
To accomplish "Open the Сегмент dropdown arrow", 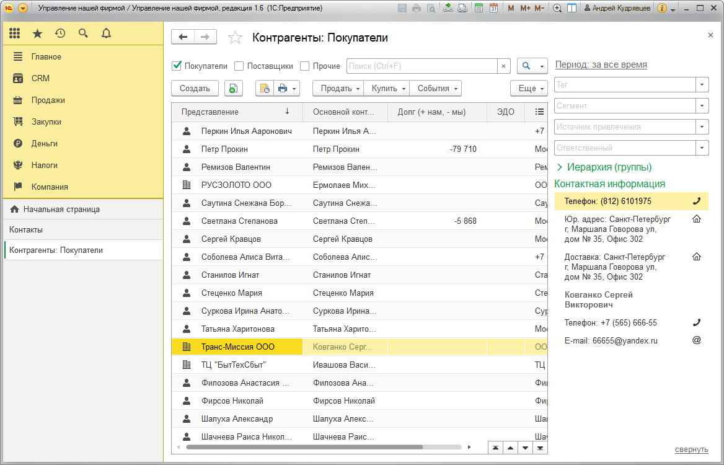I will (x=702, y=106).
